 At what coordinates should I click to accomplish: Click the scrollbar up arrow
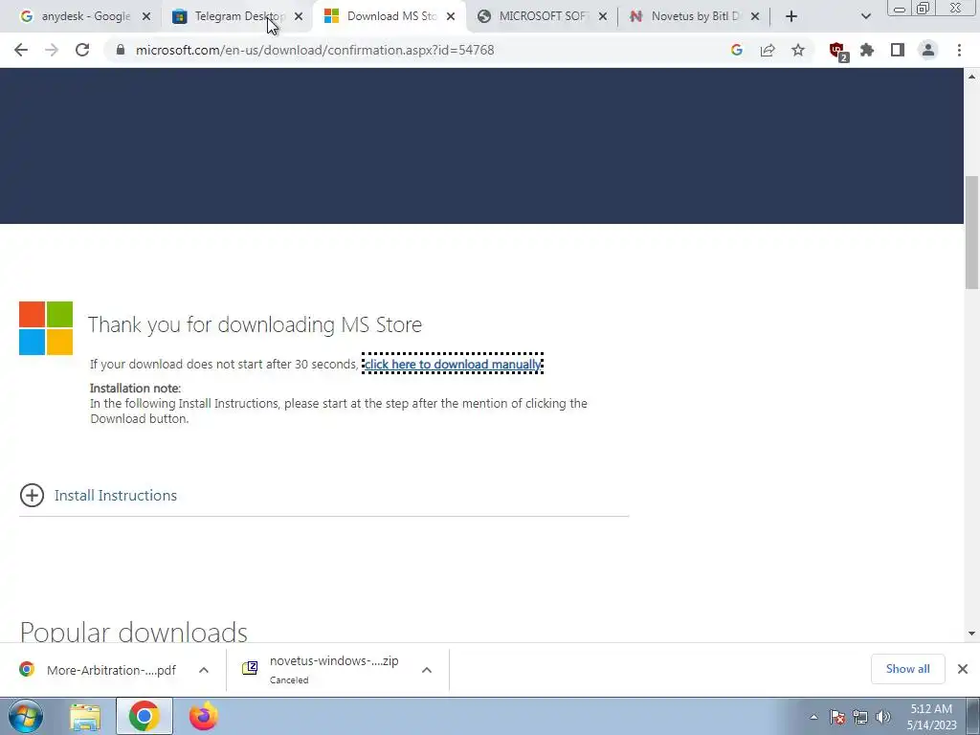(972, 77)
